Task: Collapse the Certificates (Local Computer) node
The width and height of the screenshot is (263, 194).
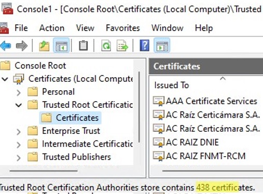Action: [5, 79]
